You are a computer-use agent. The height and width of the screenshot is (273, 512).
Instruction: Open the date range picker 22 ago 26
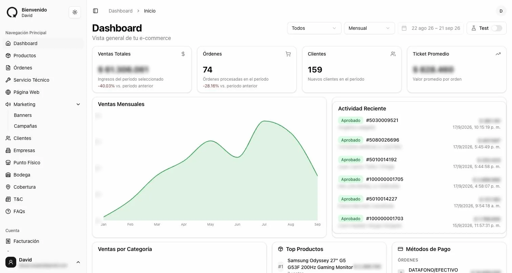point(431,28)
